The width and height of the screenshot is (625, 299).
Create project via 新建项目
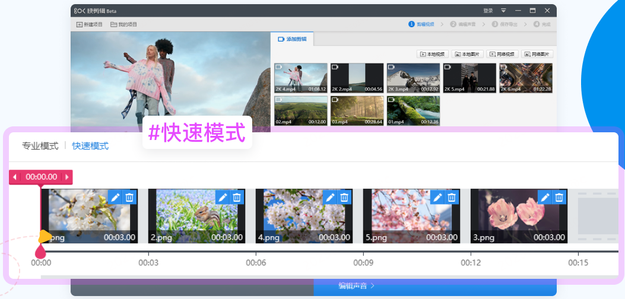tap(89, 24)
